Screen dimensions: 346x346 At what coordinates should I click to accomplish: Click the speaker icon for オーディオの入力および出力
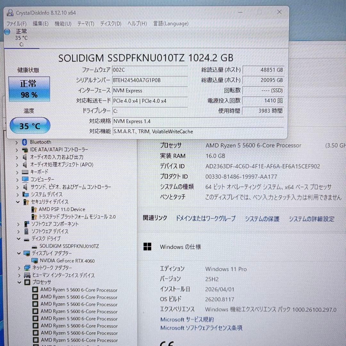(x=25, y=157)
